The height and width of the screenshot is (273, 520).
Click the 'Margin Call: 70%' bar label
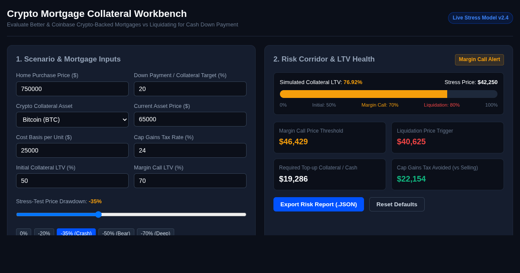click(x=380, y=105)
